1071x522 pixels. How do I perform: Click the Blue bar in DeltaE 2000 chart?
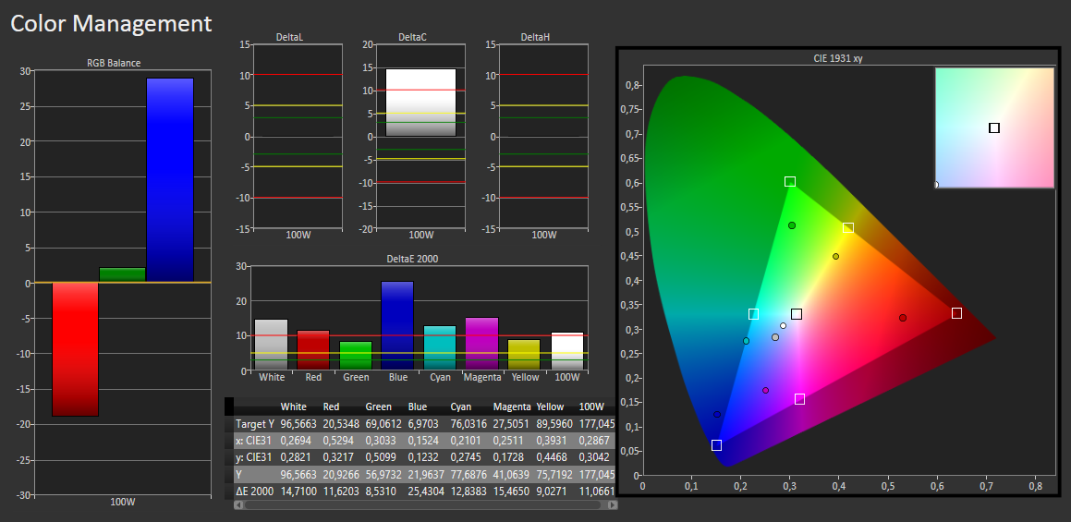(397, 326)
